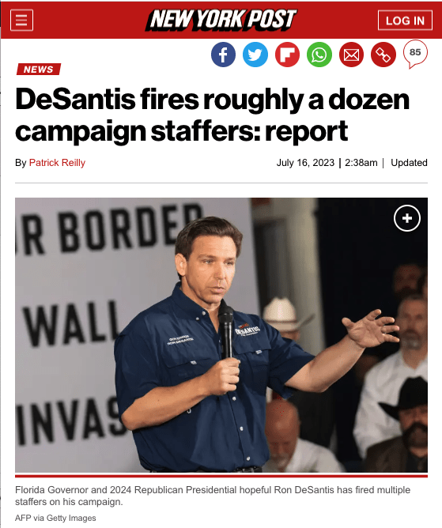Image resolution: width=442 pixels, height=528 pixels.
Task: Open the NEWS section tag
Action: tap(39, 70)
